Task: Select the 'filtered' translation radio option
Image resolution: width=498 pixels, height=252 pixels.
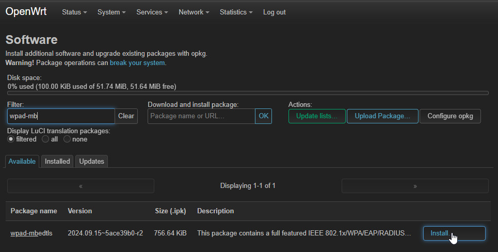Action: [11, 139]
